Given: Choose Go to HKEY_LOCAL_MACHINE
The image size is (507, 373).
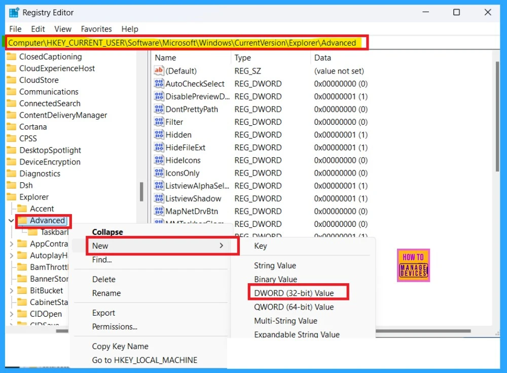Looking at the screenshot, I should (144, 360).
